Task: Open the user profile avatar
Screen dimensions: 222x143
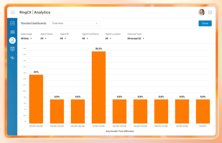Action: tap(201, 12)
